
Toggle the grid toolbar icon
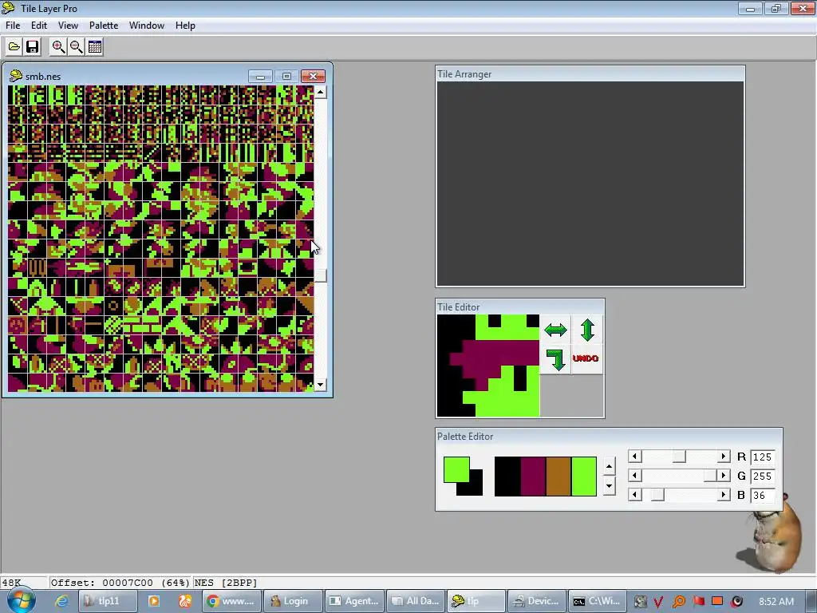tap(95, 47)
